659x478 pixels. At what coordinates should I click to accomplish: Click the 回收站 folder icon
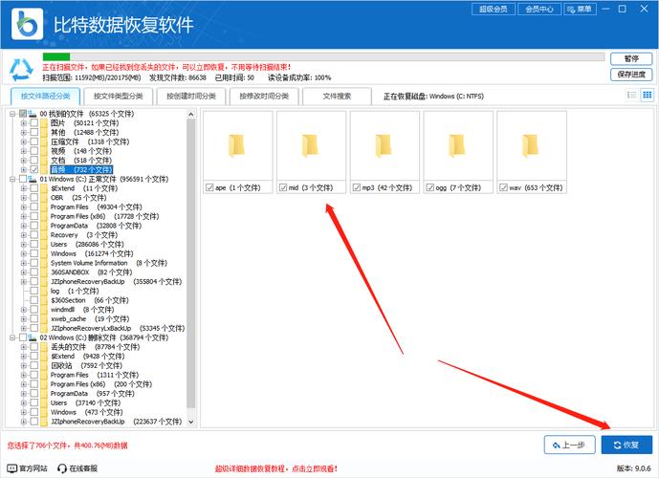(x=44, y=365)
